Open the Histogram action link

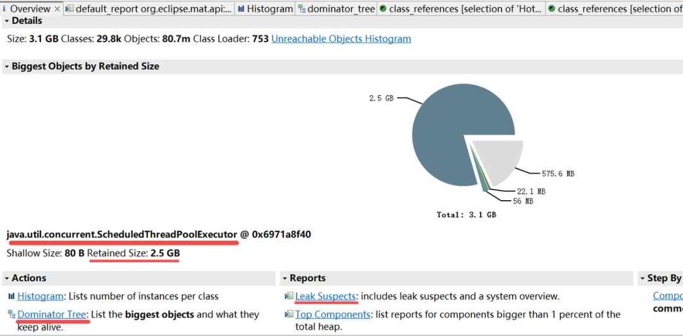coord(40,296)
